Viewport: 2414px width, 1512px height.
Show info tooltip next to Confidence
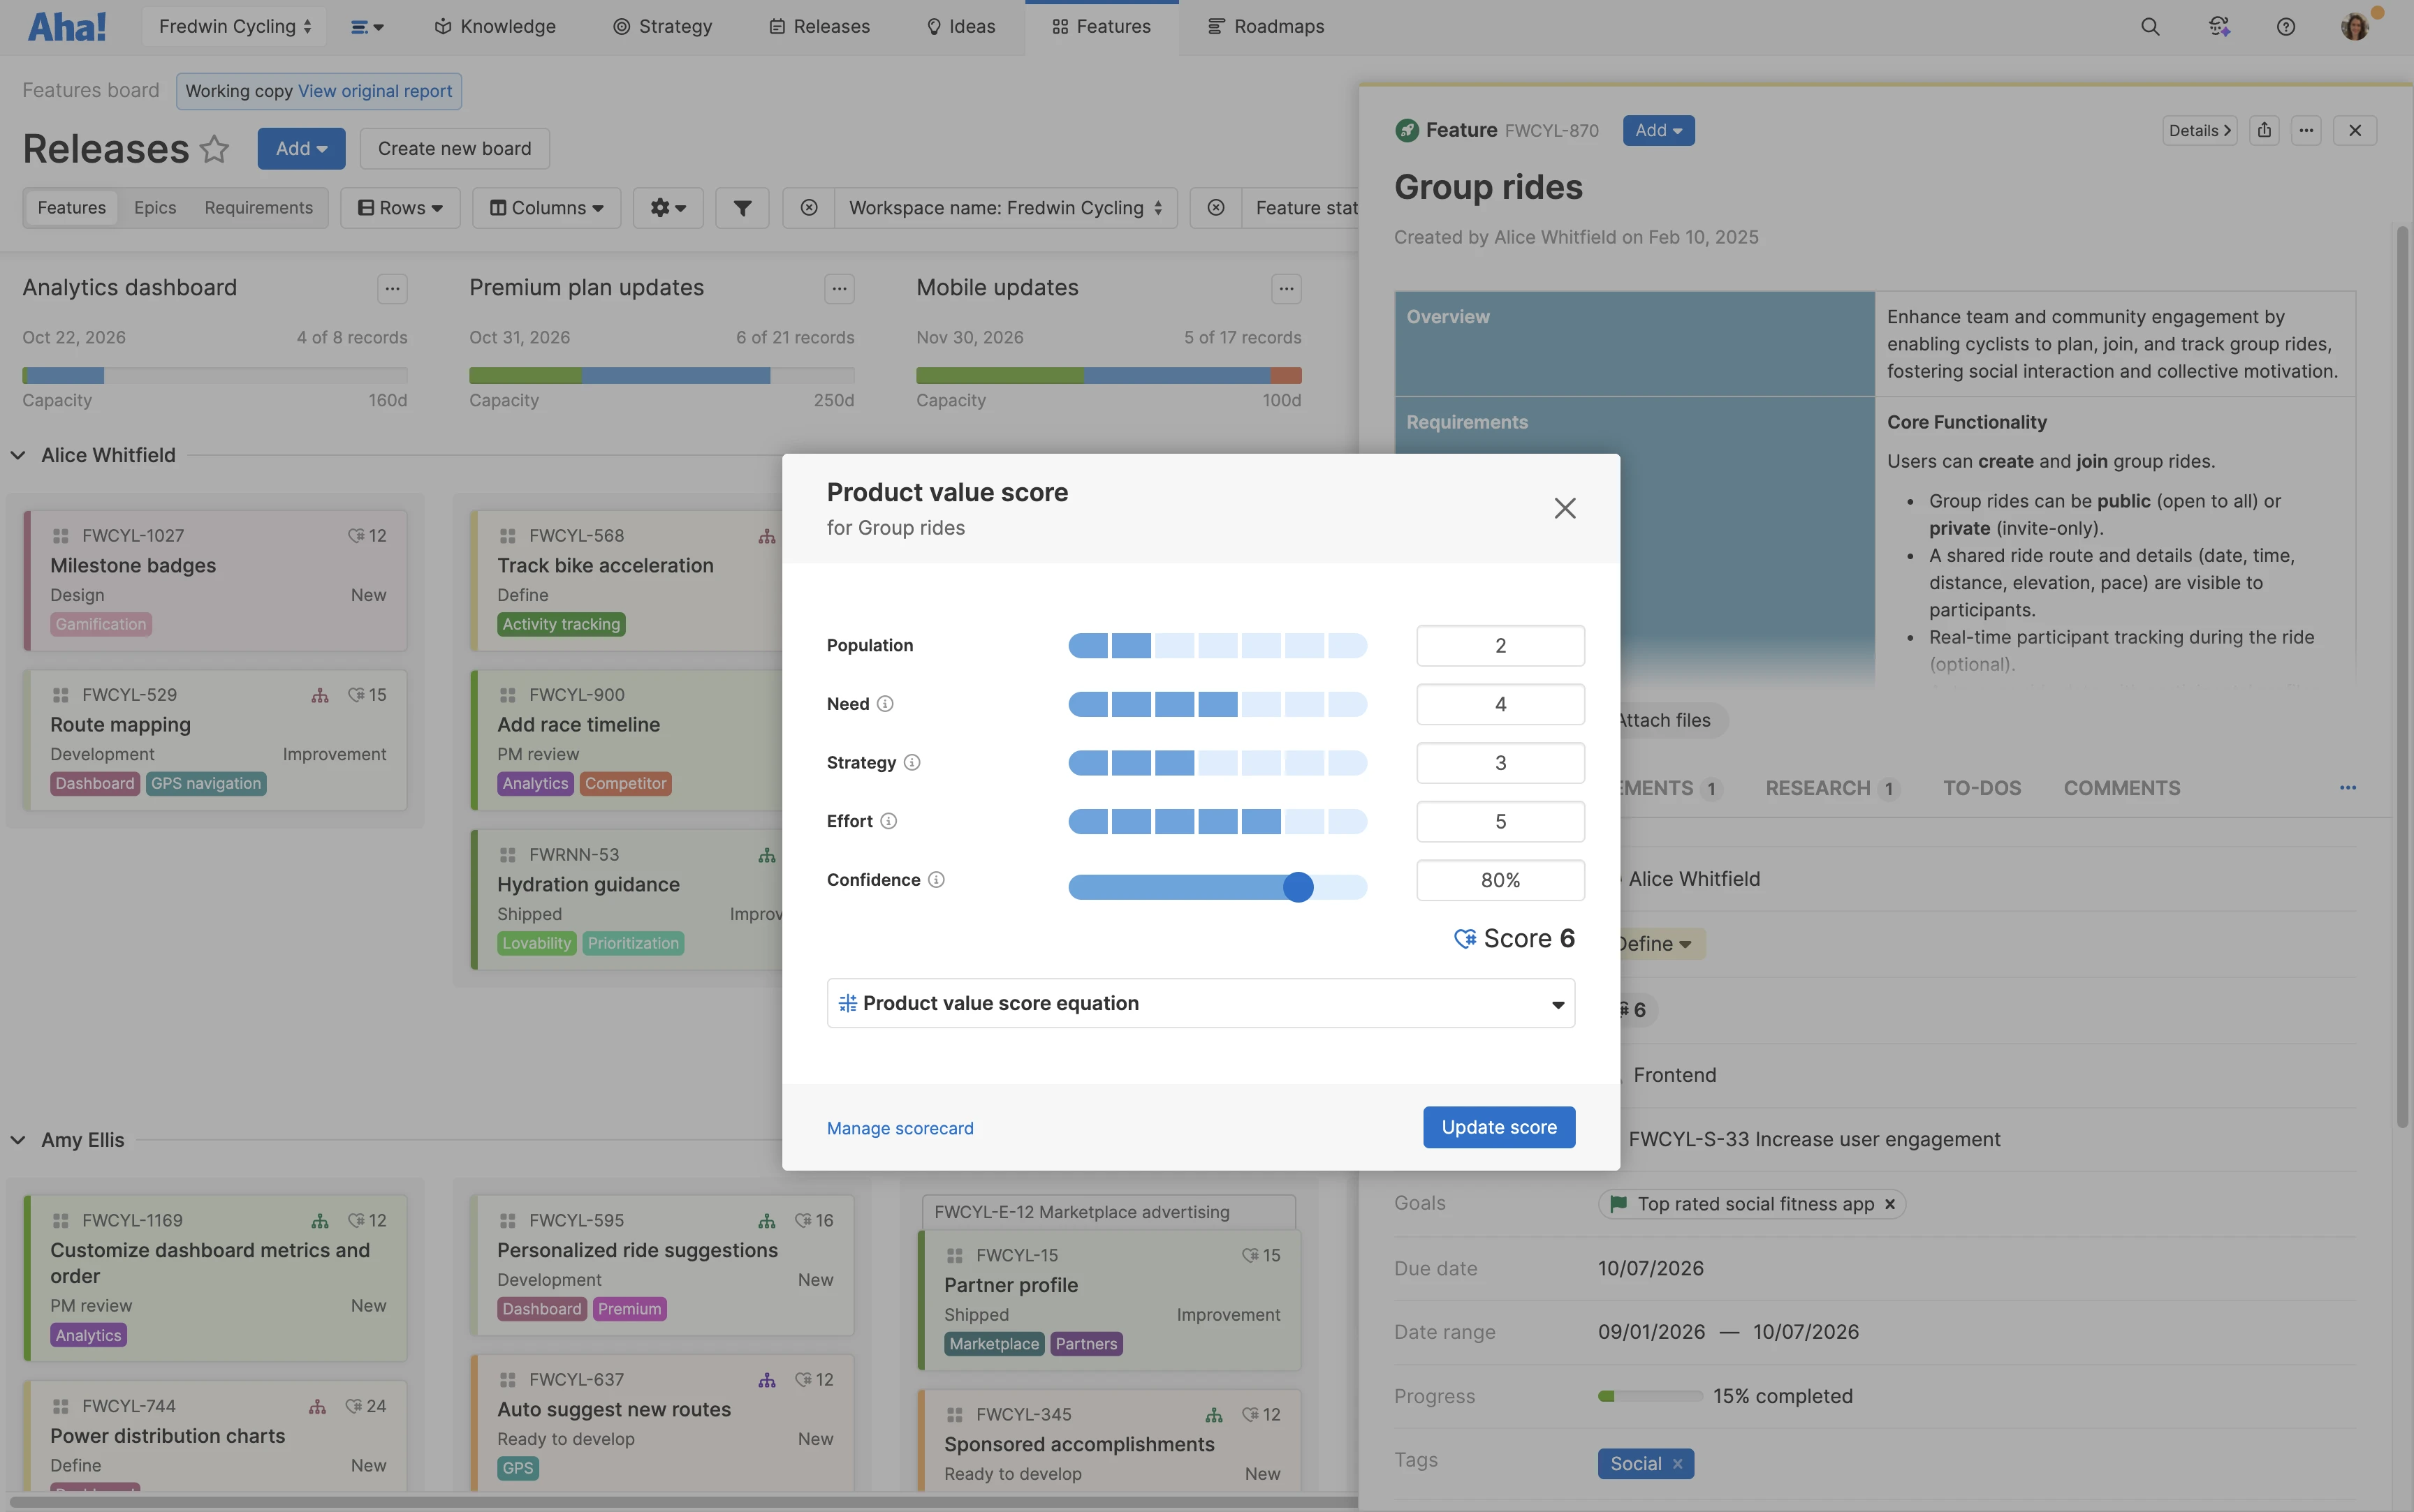pos(937,880)
